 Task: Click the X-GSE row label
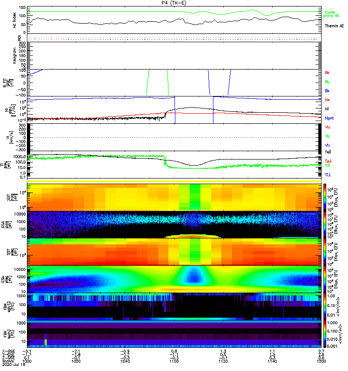click(8, 352)
